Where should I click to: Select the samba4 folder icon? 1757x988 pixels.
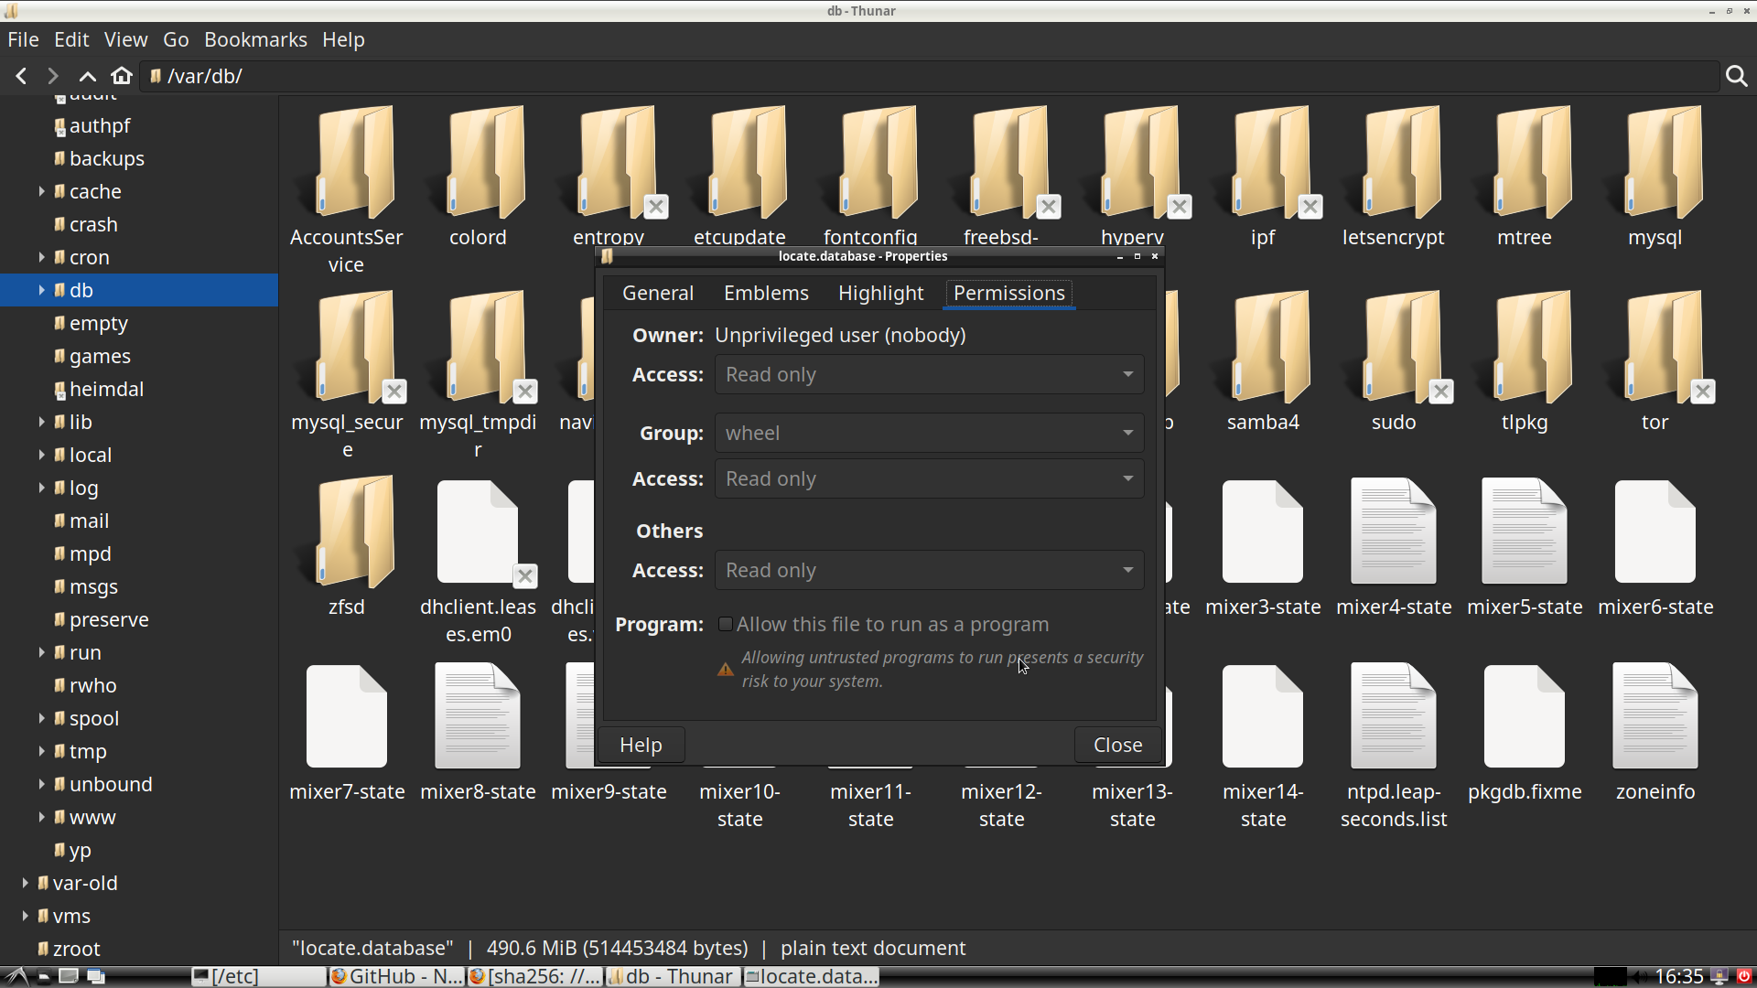coord(1263,348)
